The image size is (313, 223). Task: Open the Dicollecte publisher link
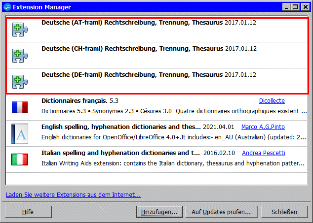click(272, 101)
